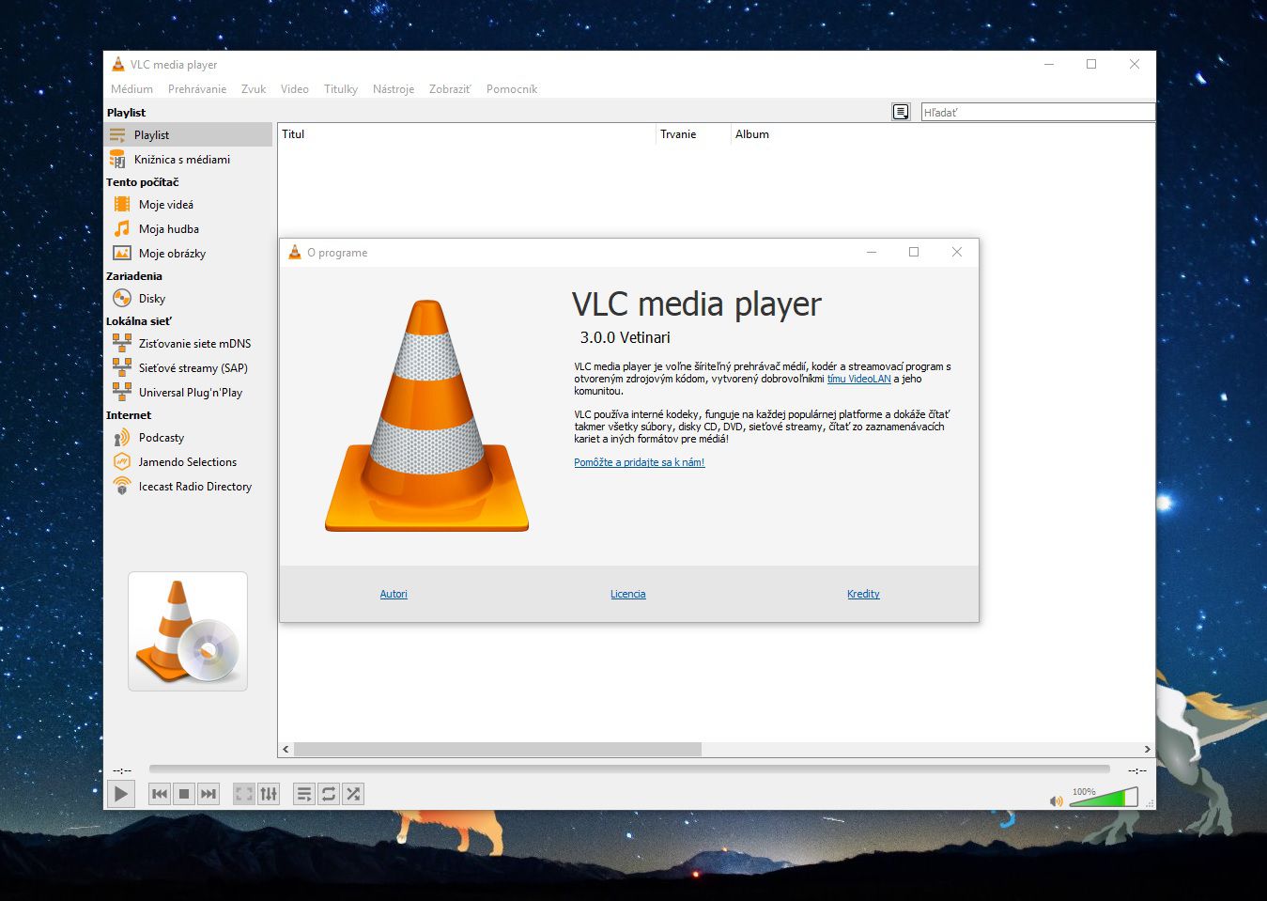The image size is (1267, 901).
Task: Select Playlist in the sidebar
Action: (188, 134)
